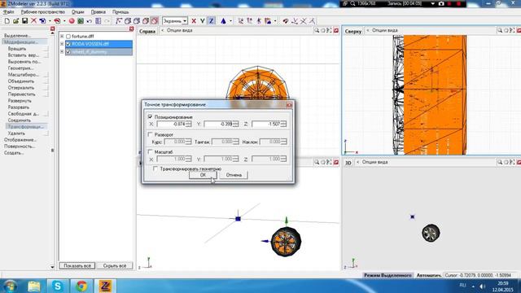Open the Правка menu

click(99, 12)
